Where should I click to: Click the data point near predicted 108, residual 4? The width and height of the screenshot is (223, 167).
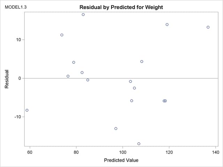[142, 62]
